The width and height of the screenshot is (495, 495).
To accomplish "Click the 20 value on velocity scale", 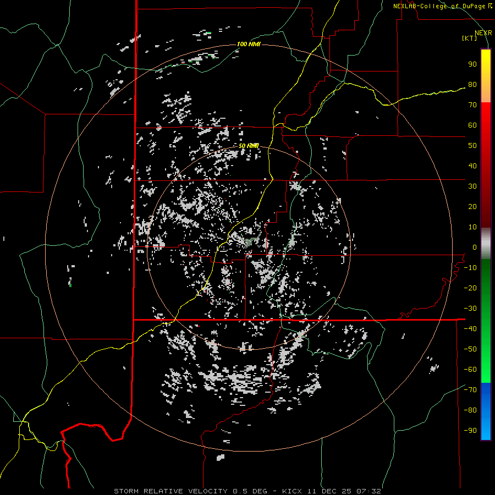I will 472,207.
